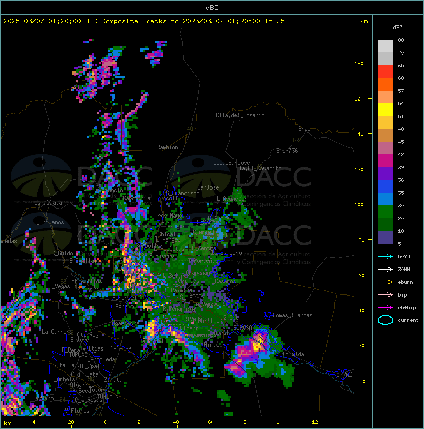Select the slate purple 5-10 dBZ swatch
Viewport: 424px width, 429px height.
385,237
